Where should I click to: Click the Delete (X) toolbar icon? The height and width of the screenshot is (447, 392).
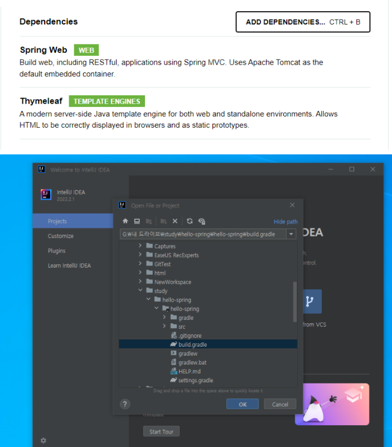[175, 221]
